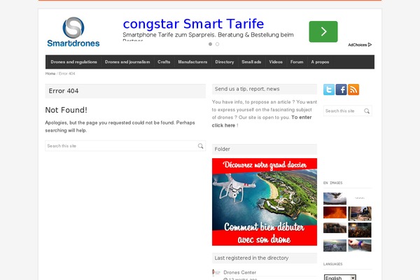Click the Smartdrones logo
This screenshot has width=420, height=280.
73,32
